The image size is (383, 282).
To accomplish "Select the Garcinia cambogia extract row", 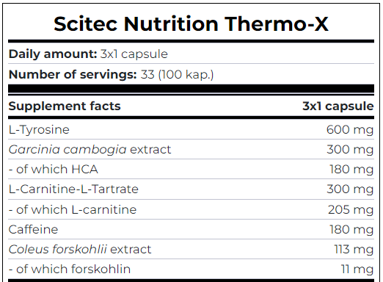I will (191, 149).
